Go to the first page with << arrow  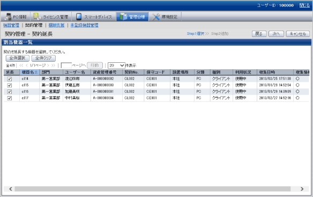pyautogui.click(x=21, y=65)
